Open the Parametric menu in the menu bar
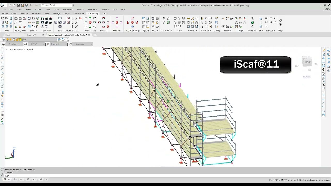Image resolution: width=331 pixels, height=186 pixels. click(x=93, y=9)
